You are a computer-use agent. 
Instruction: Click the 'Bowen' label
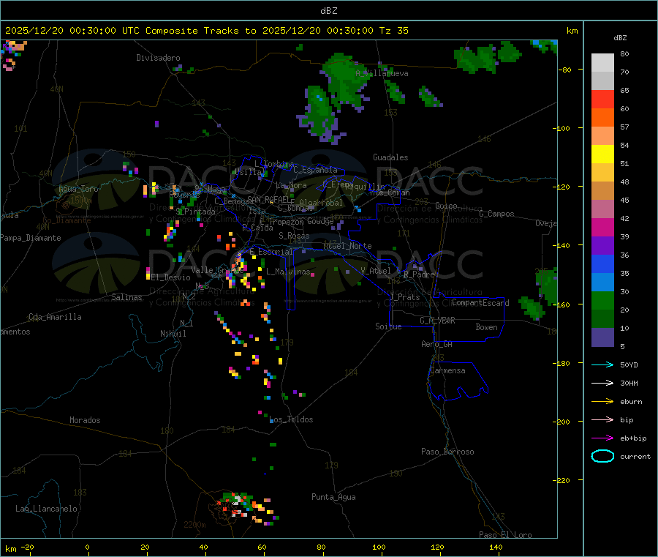point(487,327)
